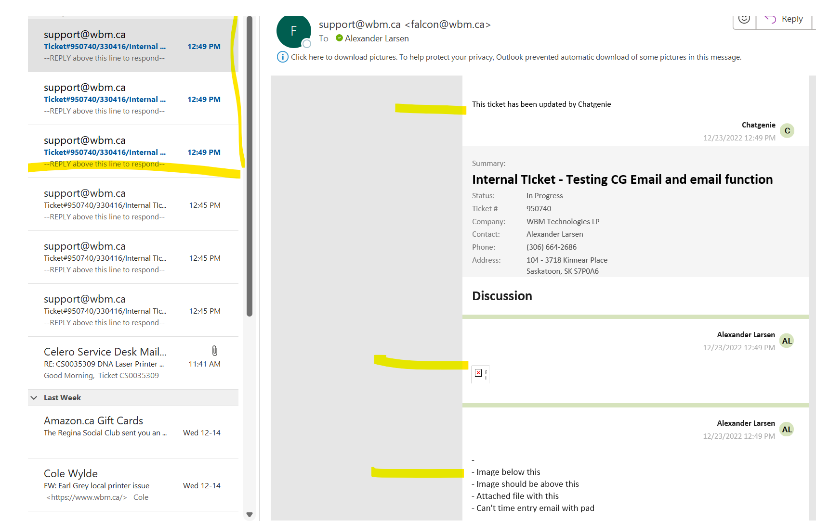Click the first Alexander Larsen AL avatar
The width and height of the screenshot is (816, 521).
coord(787,341)
